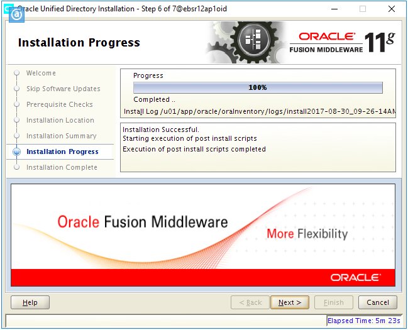
Task: Go to Prerequisite Checks step
Action: pyautogui.click(x=59, y=104)
